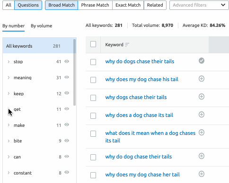Select the 'meaning' group label
Screen dimensions: 229x183
click(23, 78)
